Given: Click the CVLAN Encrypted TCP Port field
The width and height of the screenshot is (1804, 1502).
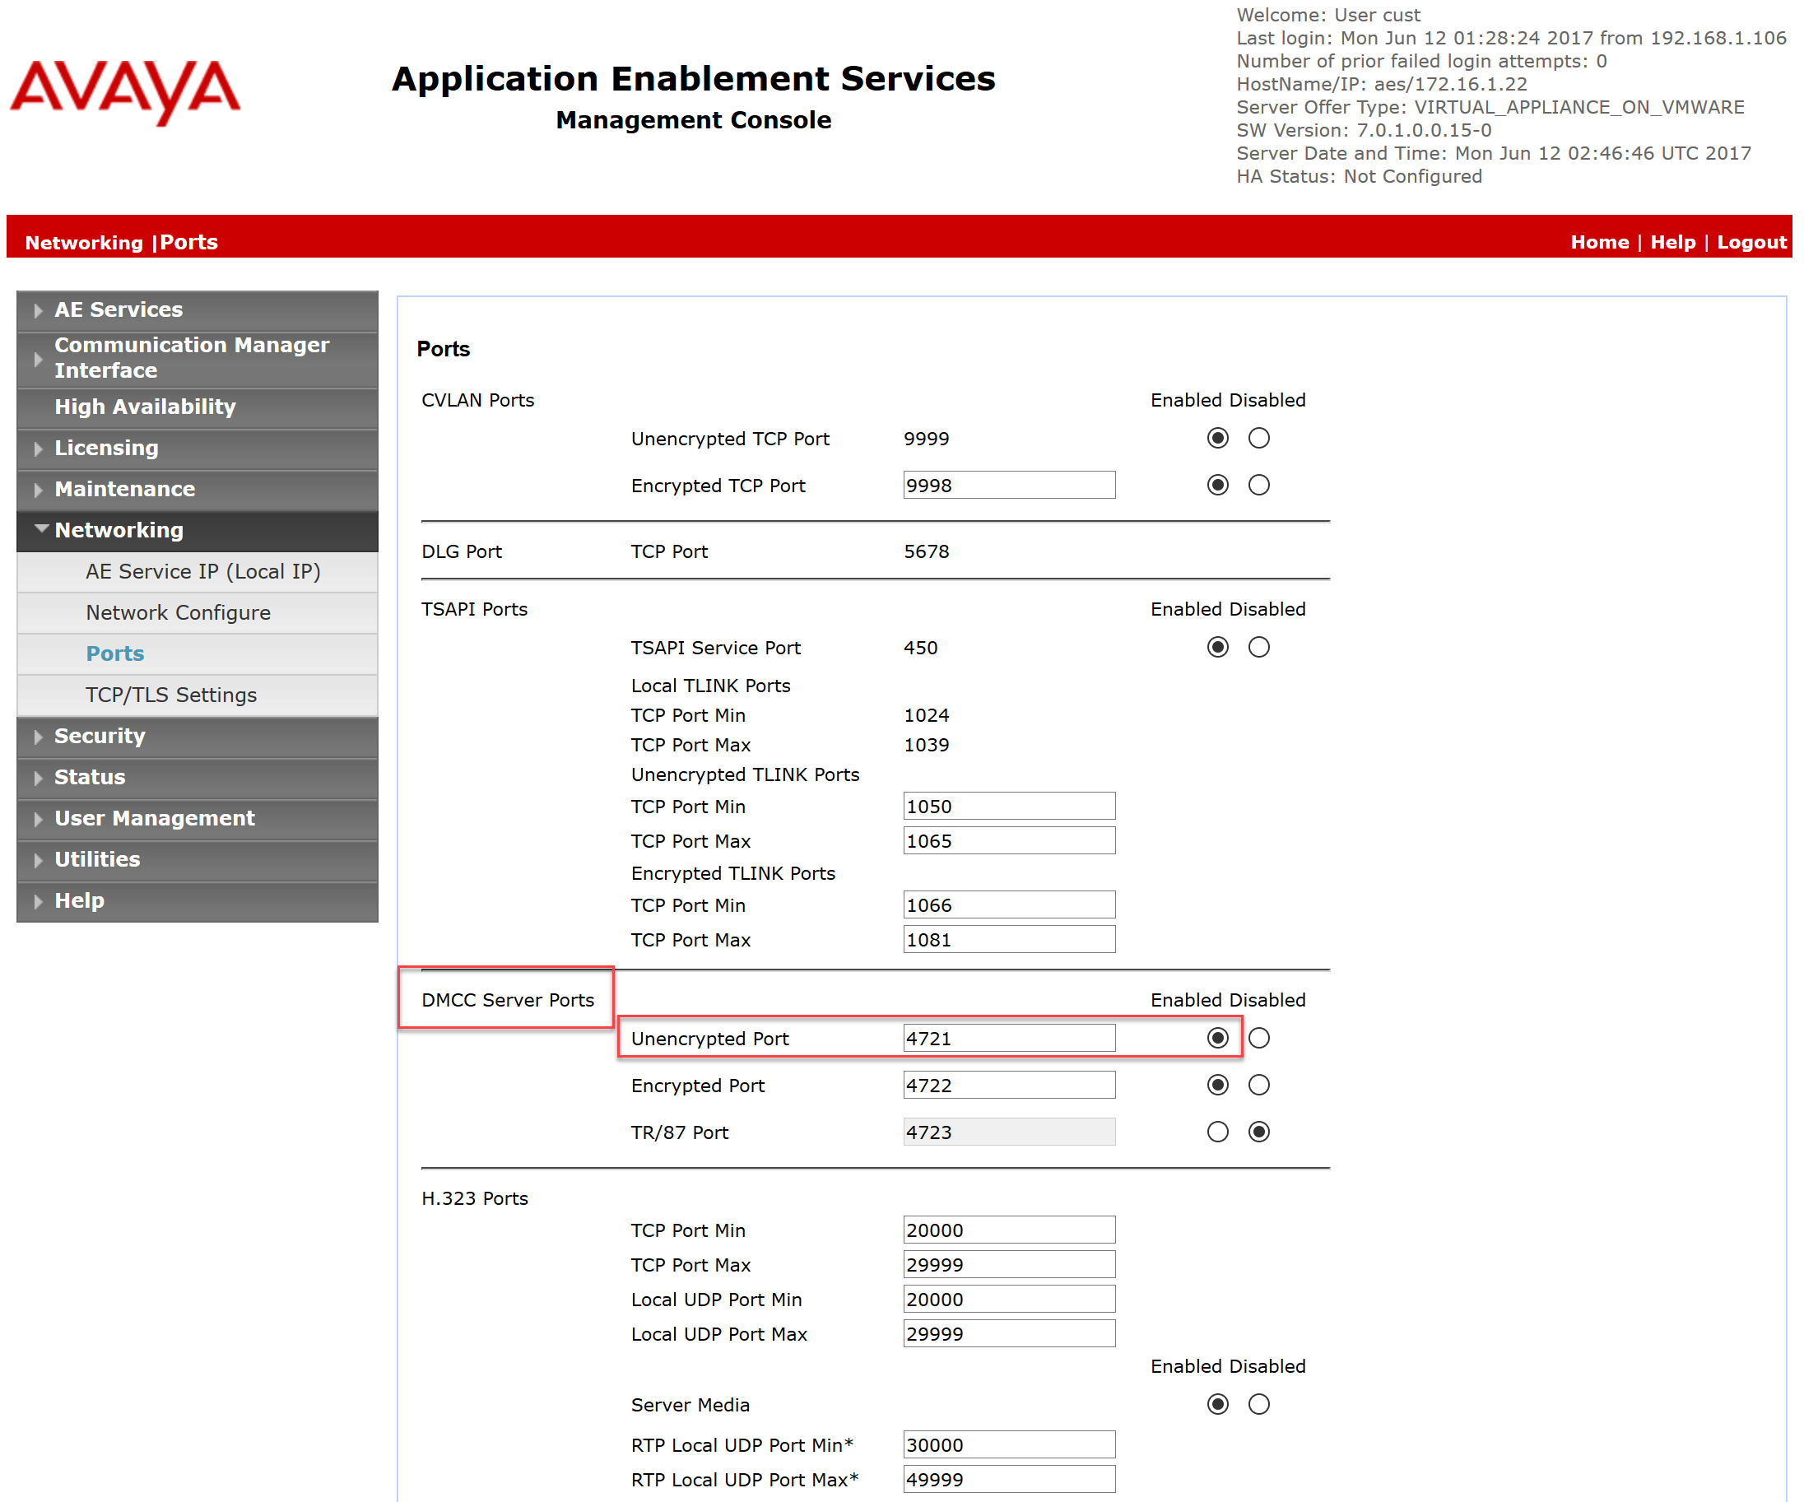Looking at the screenshot, I should click(x=1009, y=486).
